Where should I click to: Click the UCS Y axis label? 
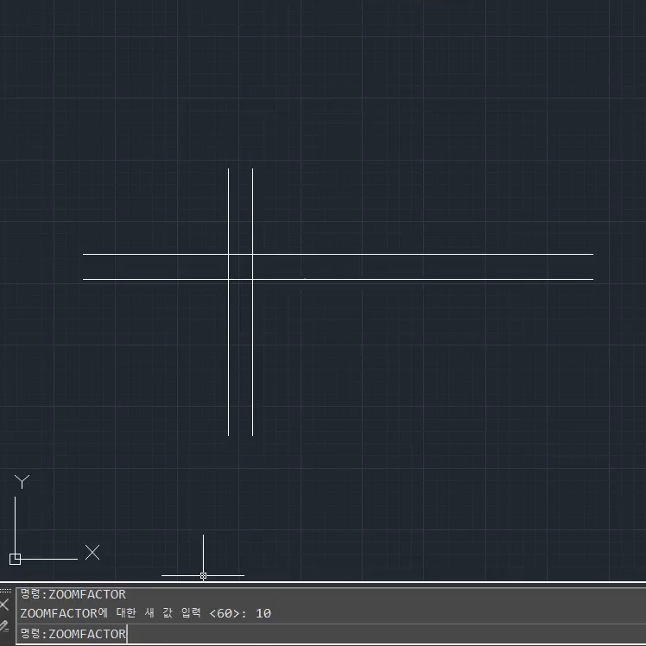[x=22, y=482]
